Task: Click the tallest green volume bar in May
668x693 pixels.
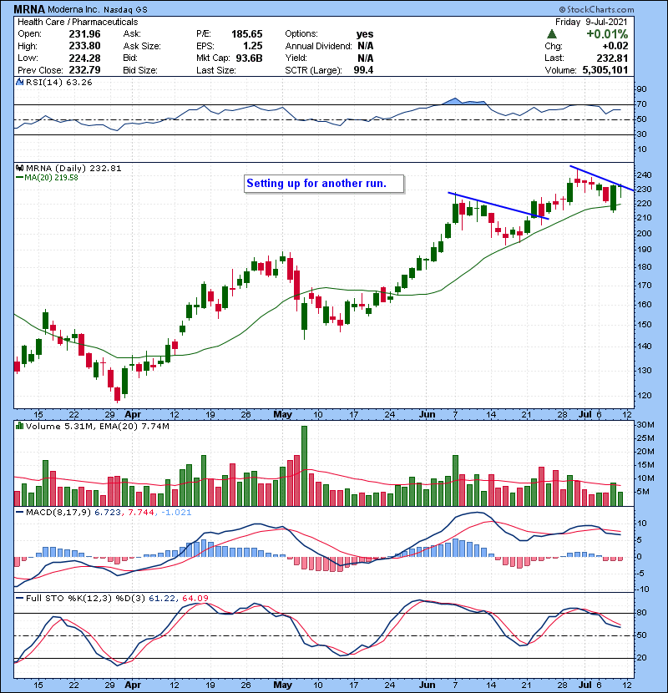Action: pos(304,466)
